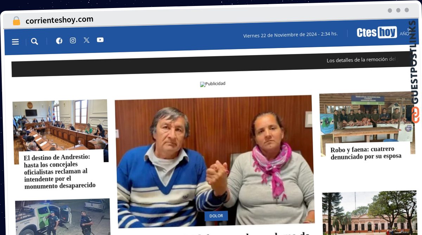This screenshot has width=422, height=235.
Task: Open the hamburger menu
Action: click(15, 42)
